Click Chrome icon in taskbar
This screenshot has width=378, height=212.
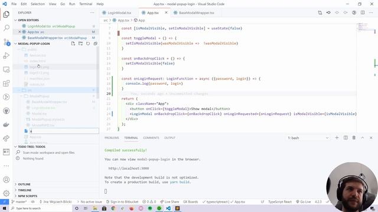click(113, 208)
